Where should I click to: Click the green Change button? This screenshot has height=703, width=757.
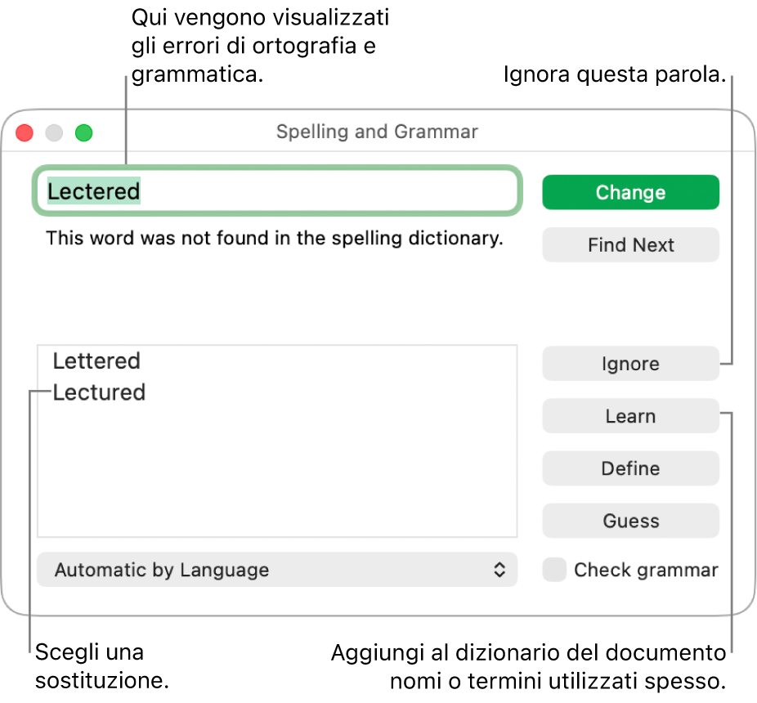(630, 192)
